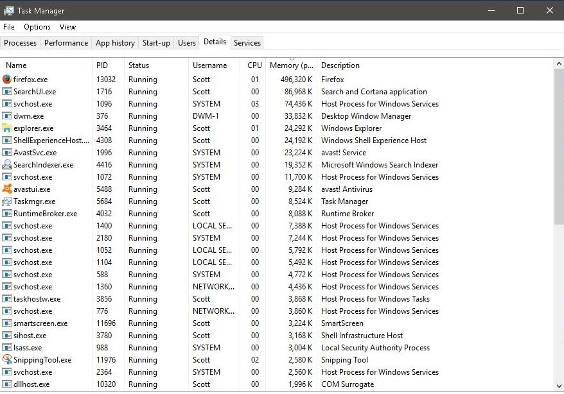The width and height of the screenshot is (564, 394).
Task: Sort by the Memory column header
Action: (292, 65)
